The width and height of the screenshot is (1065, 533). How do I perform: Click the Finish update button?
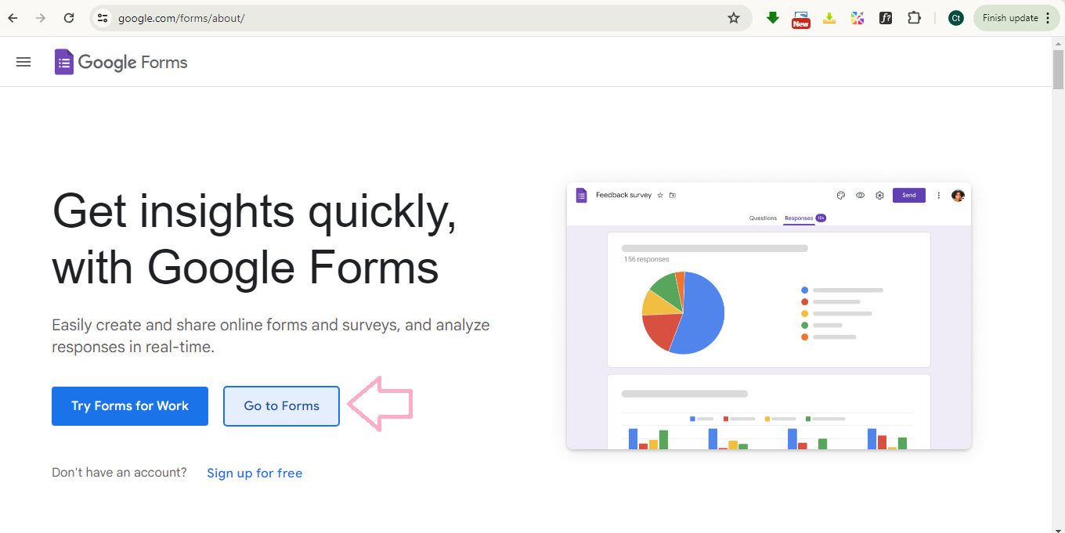click(x=1016, y=18)
